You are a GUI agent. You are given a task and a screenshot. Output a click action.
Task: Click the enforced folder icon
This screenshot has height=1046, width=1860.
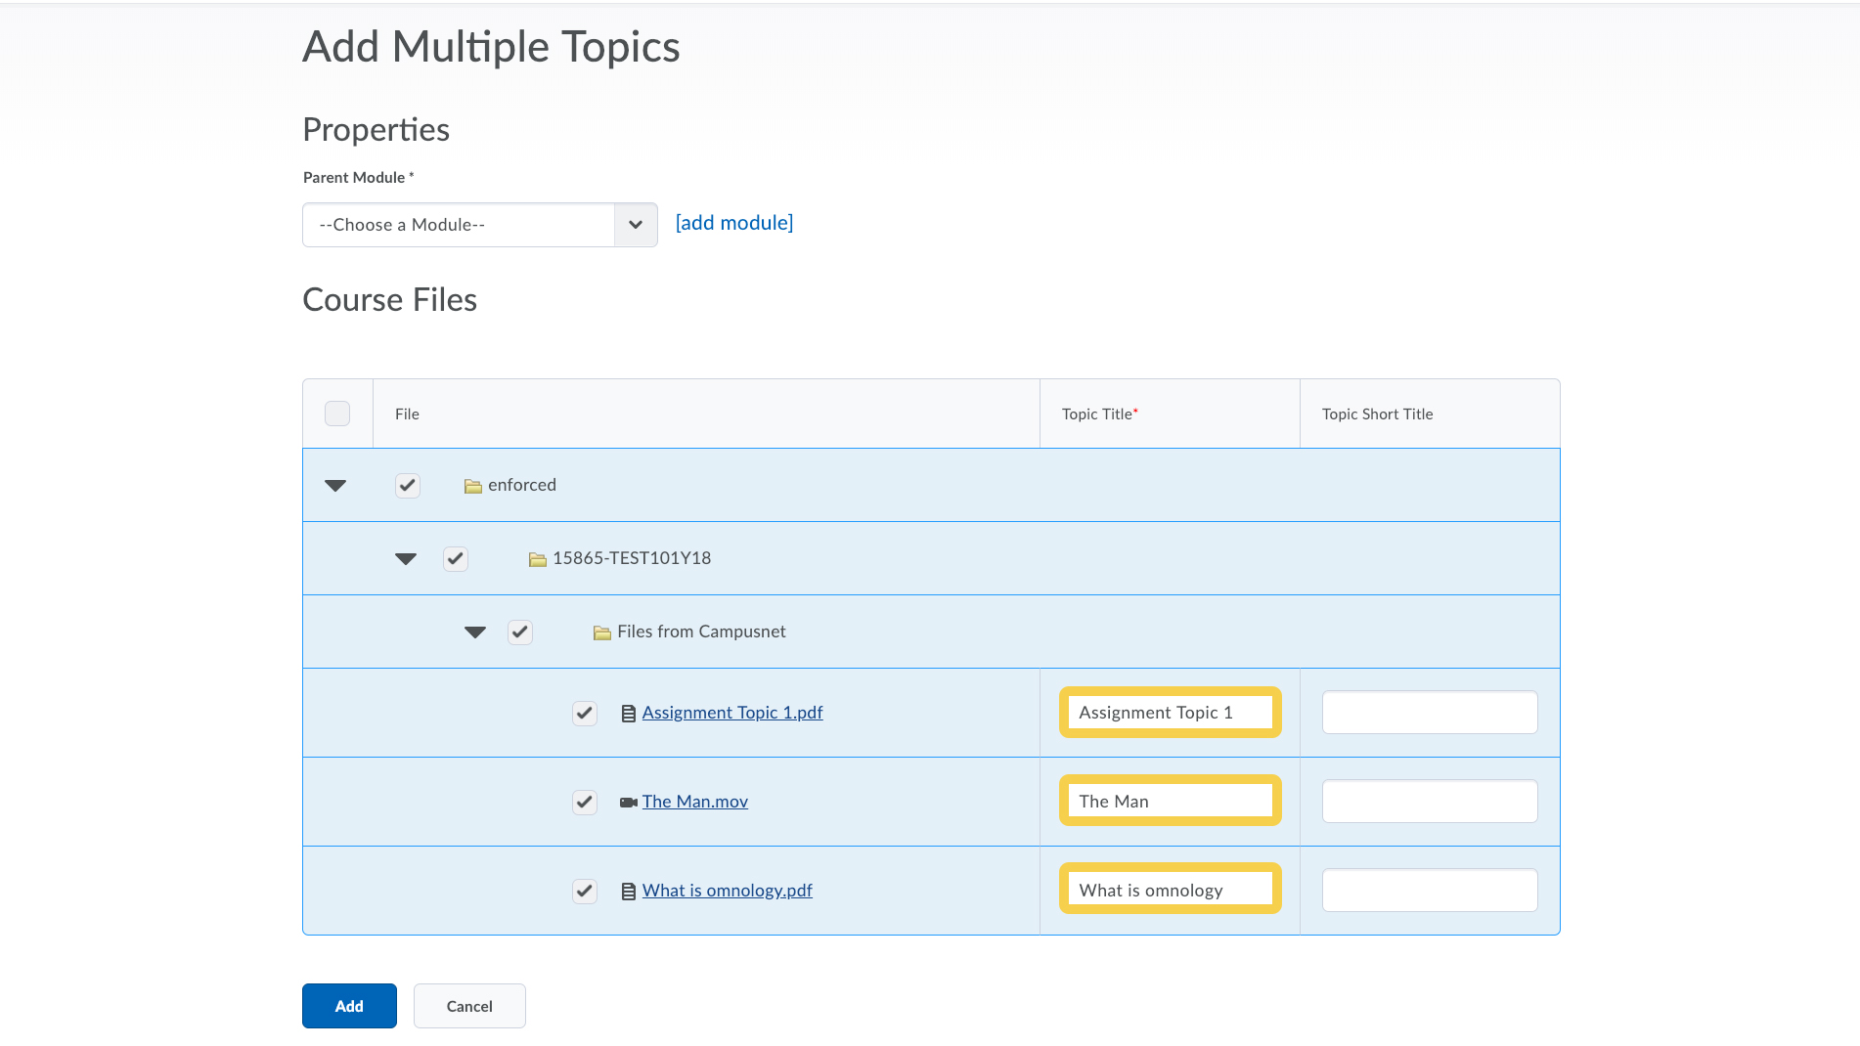(x=472, y=486)
